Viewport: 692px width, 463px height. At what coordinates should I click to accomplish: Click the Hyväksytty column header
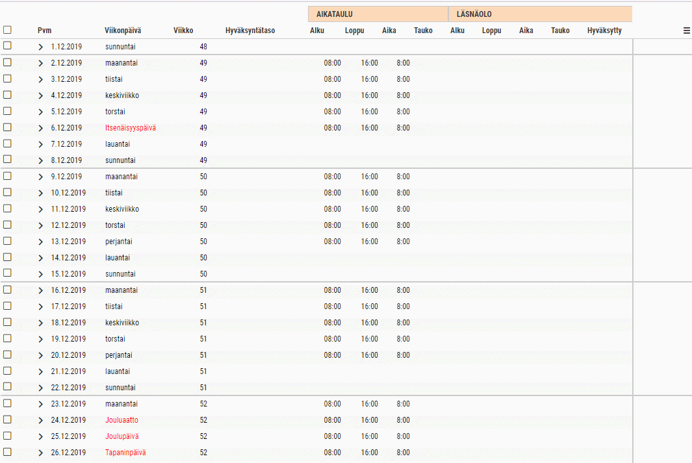(604, 31)
